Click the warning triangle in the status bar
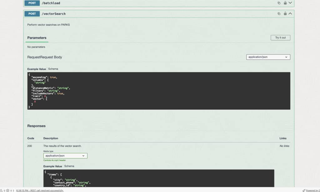Viewport: 320px width, 192px height. (x=1, y=190)
